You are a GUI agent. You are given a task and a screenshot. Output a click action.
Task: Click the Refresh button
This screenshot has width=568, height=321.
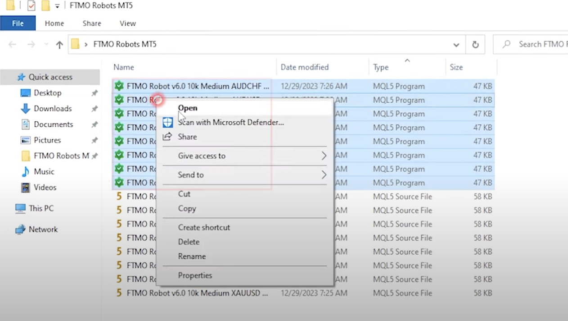coord(475,44)
